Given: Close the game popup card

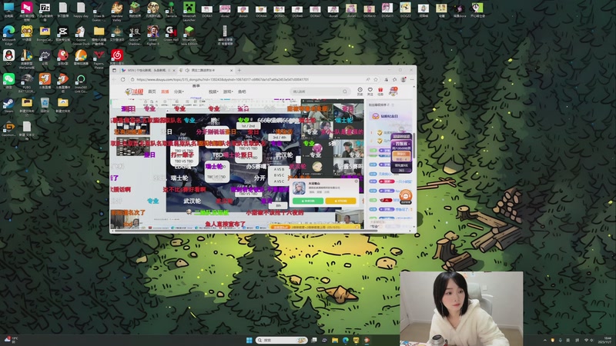Looking at the screenshot, I should (357, 181).
